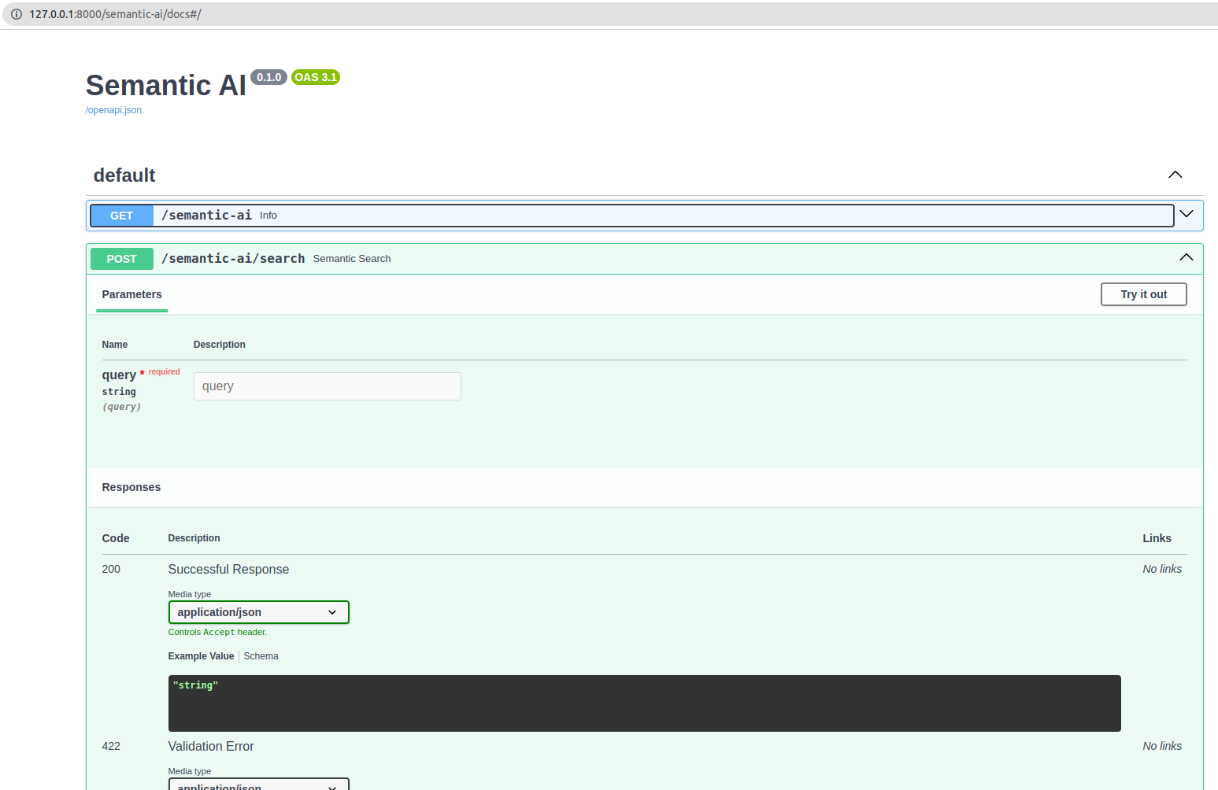Viewport: 1218px width, 790px height.
Task: Collapse the default section
Action: [1175, 175]
